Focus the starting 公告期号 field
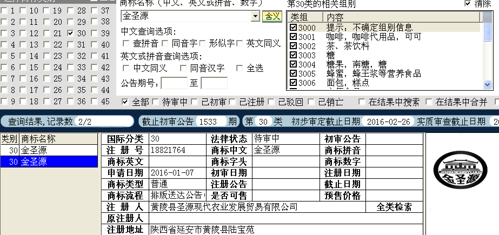 pyautogui.click(x=174, y=83)
